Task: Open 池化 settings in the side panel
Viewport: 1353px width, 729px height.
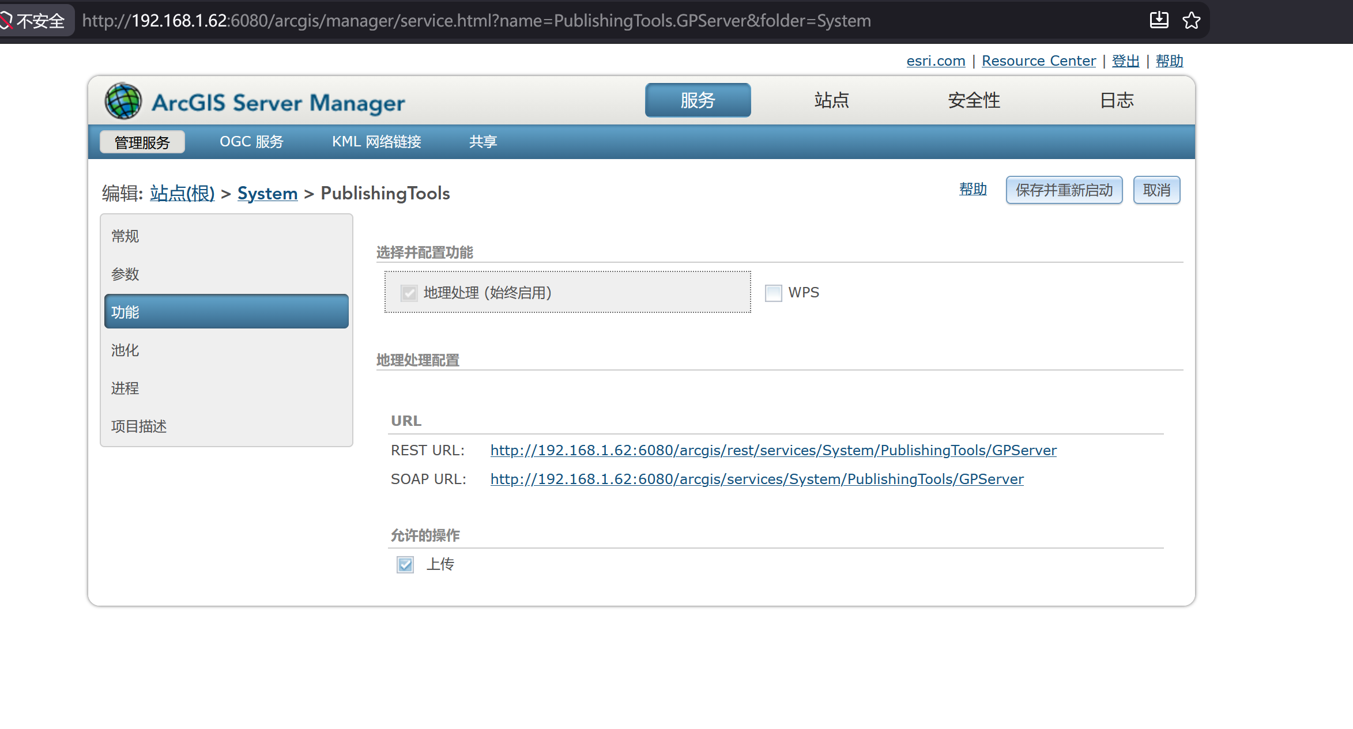Action: click(226, 350)
